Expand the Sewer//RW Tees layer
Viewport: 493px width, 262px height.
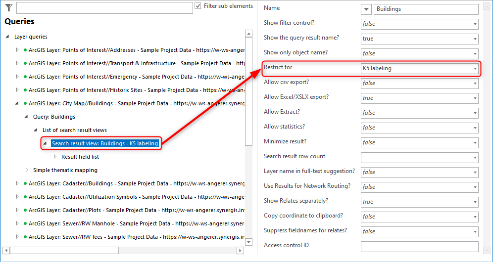[17, 237]
